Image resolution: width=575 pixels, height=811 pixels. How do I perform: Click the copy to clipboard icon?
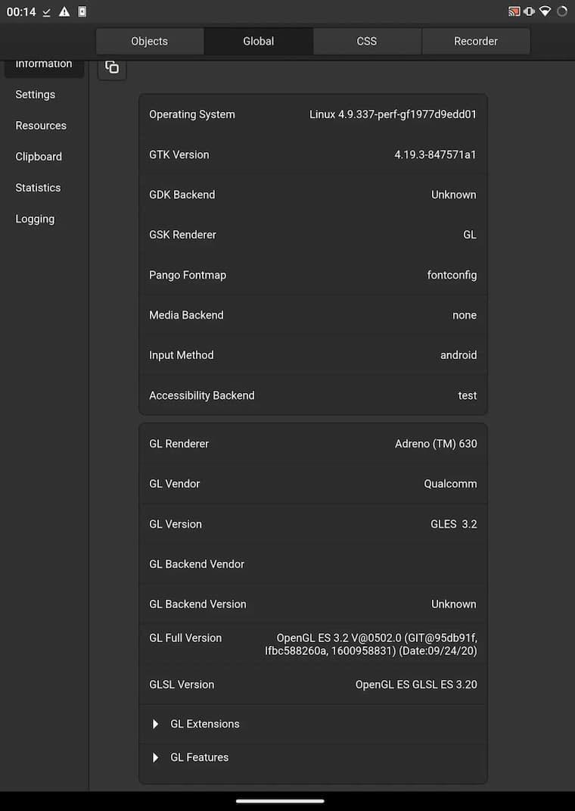(112, 67)
